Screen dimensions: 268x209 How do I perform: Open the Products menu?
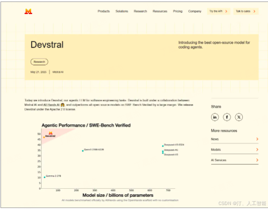(x=104, y=11)
